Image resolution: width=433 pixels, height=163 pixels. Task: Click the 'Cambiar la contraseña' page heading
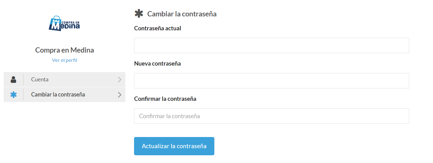click(182, 14)
